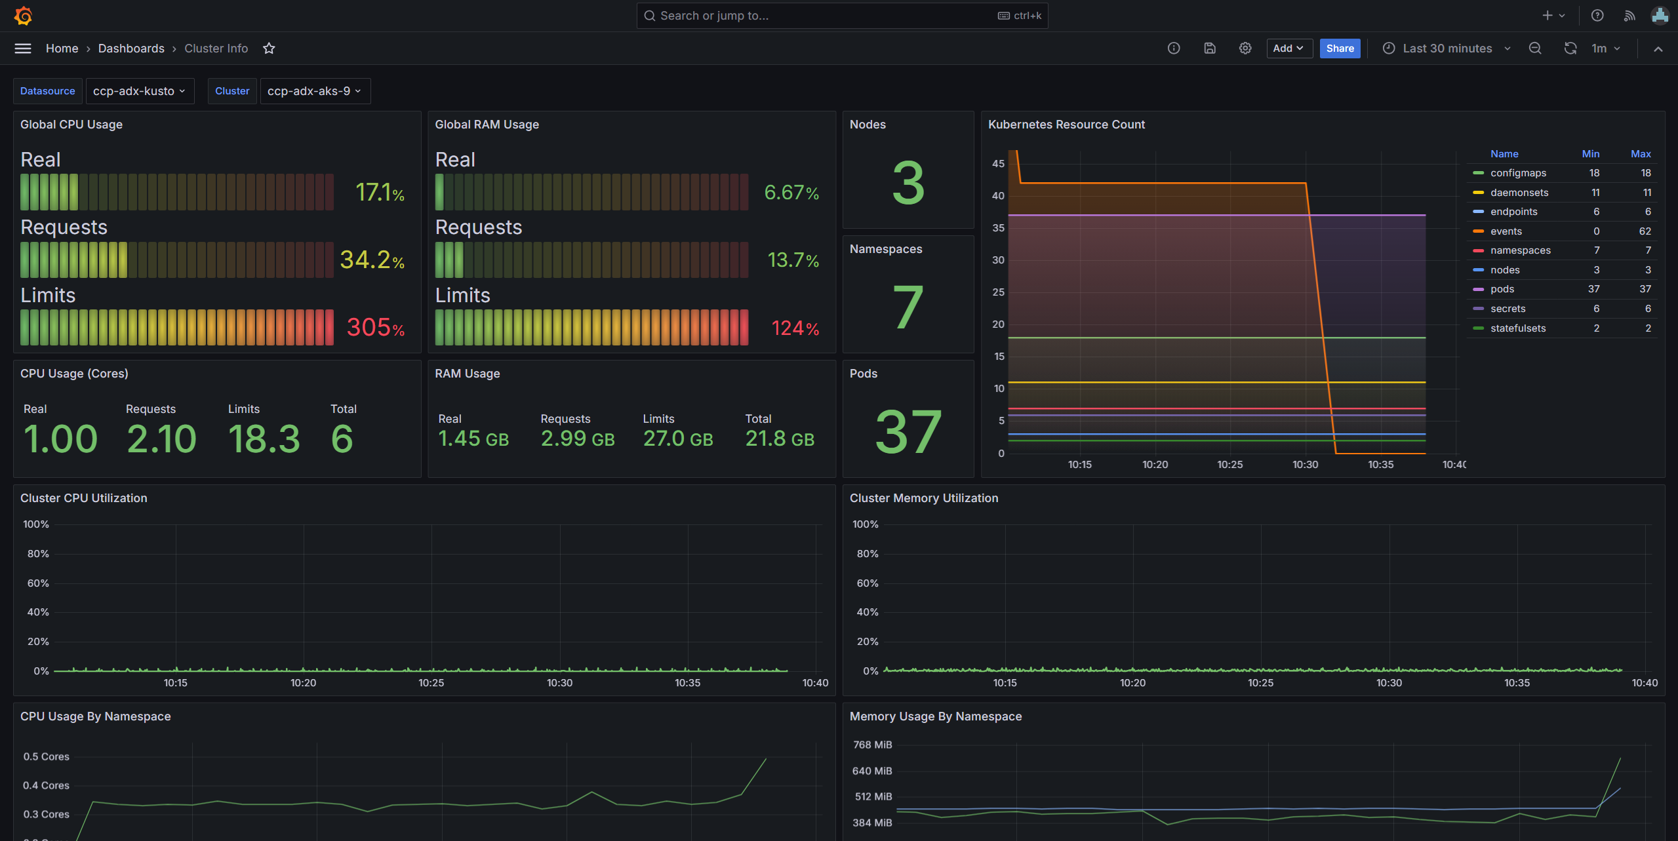This screenshot has width=1678, height=841.
Task: Star the Cluster Info dashboard
Action: [x=269, y=49]
